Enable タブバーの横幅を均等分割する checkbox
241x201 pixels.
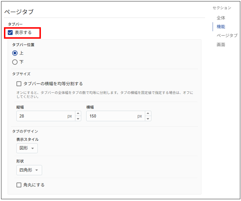pos(19,84)
